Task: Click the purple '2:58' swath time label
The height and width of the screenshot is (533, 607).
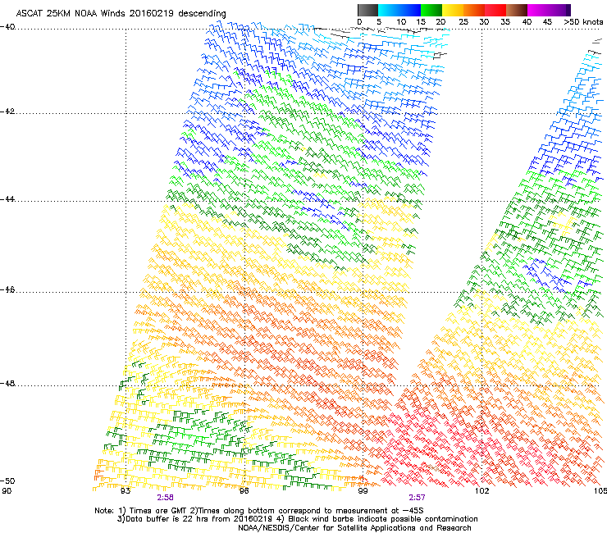Action: pos(166,498)
